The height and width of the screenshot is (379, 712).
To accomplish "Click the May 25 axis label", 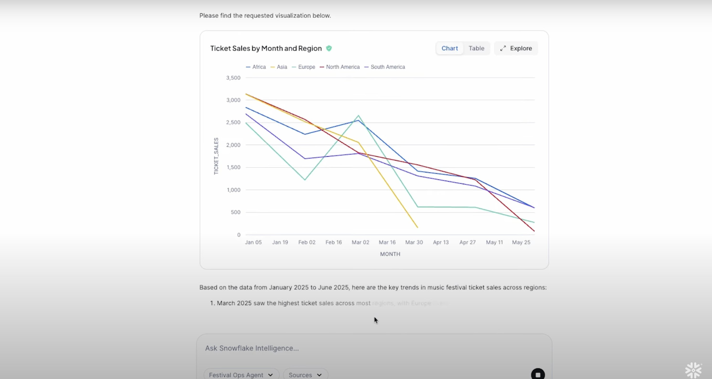I will point(521,243).
